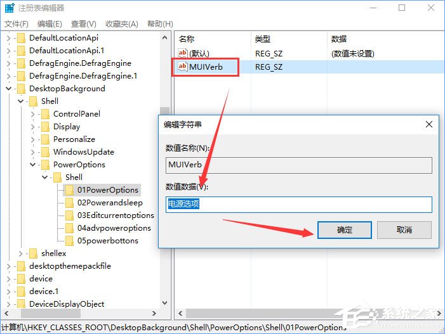
Task: Click the 确定 button in the dialog
Action: coord(345,230)
